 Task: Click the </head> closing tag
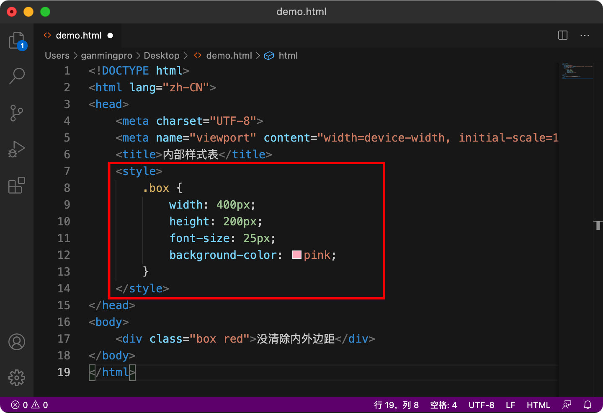(112, 305)
